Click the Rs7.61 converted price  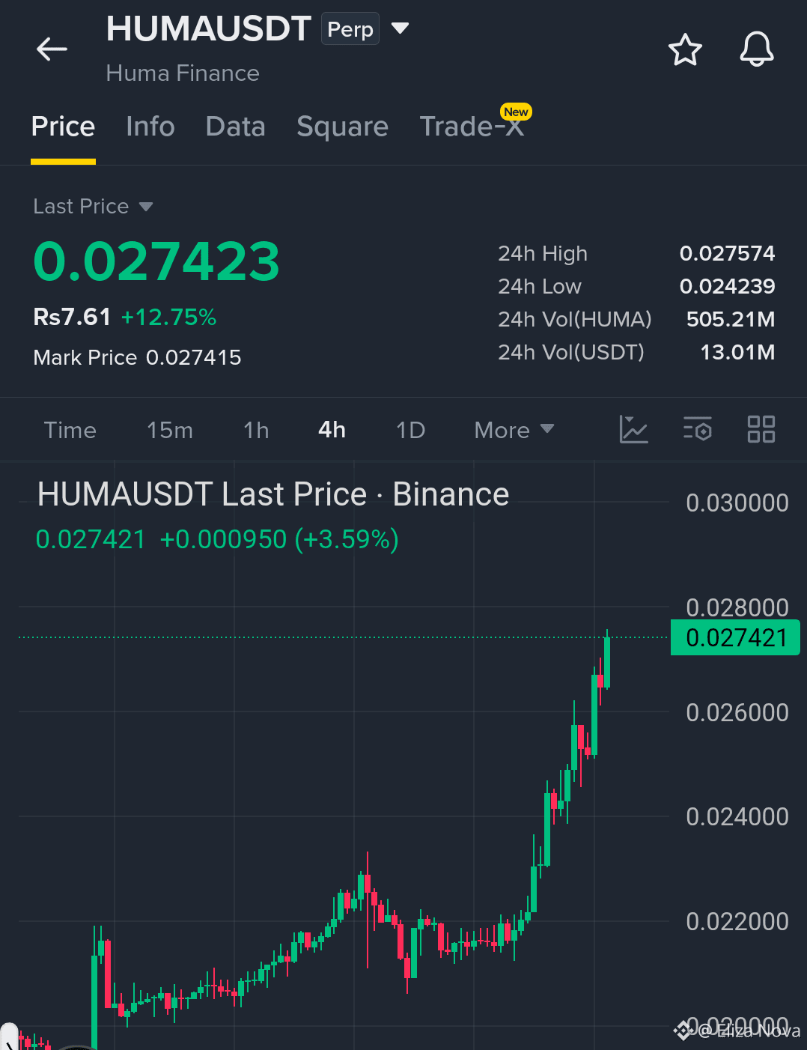pos(72,317)
